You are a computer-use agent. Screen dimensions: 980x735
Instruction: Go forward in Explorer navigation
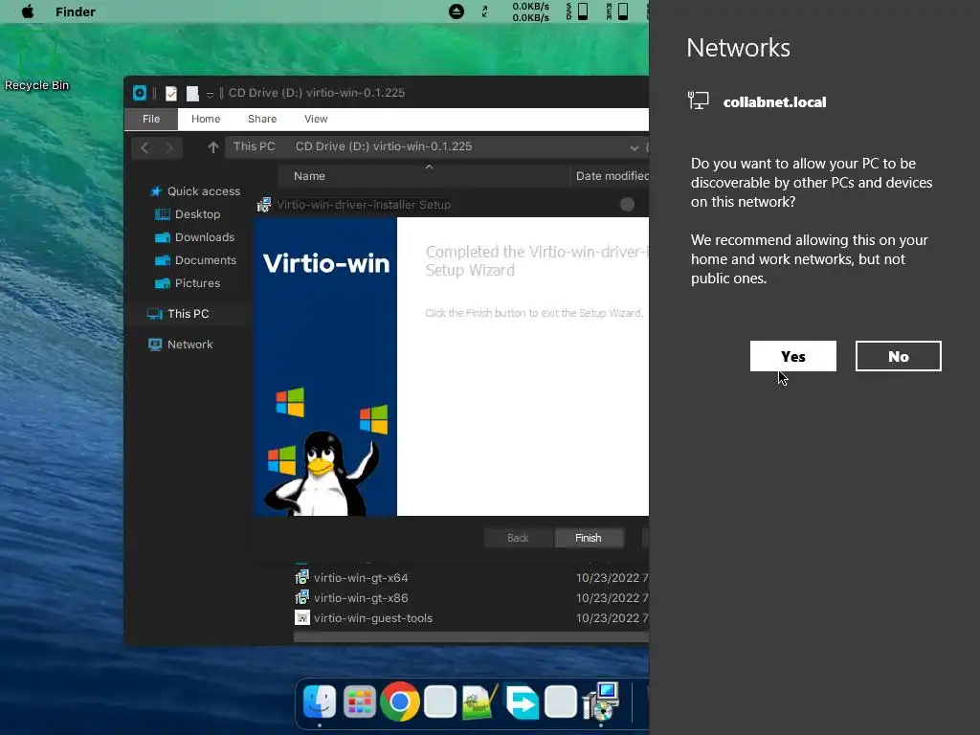(168, 147)
